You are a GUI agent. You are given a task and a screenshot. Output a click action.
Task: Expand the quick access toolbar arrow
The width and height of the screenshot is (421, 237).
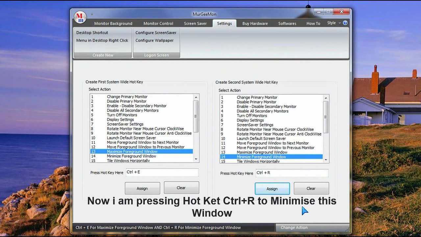tap(92, 14)
